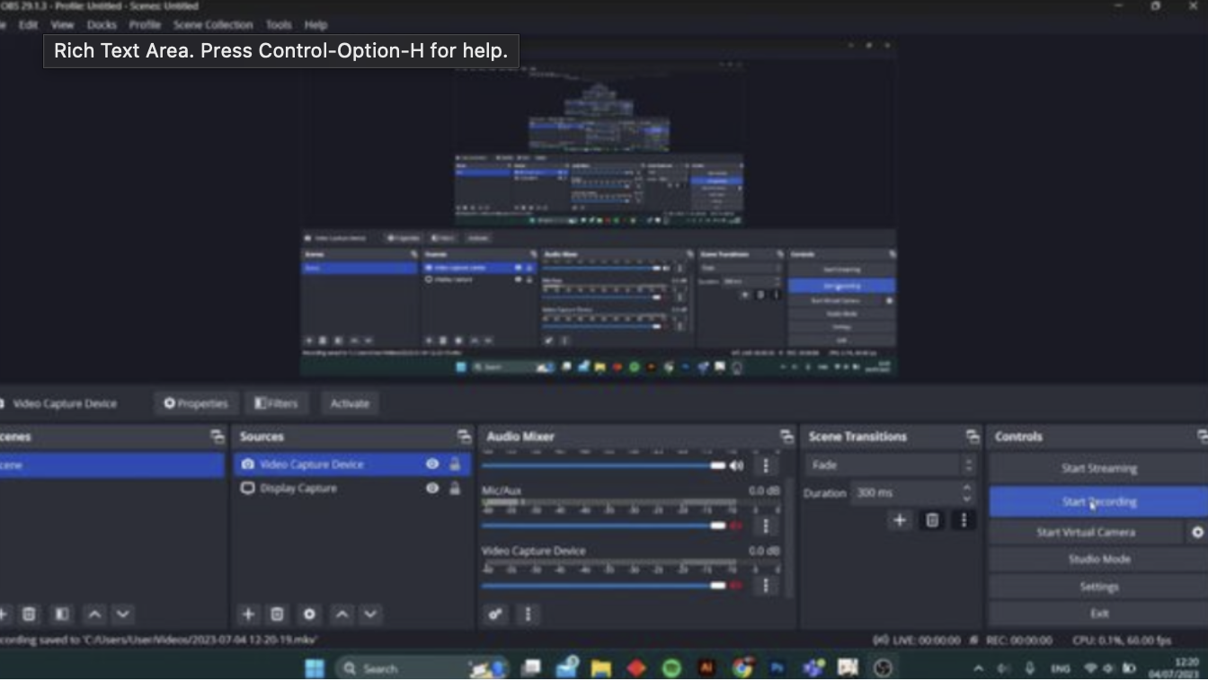Open advanced audio properties gears icon

point(495,615)
